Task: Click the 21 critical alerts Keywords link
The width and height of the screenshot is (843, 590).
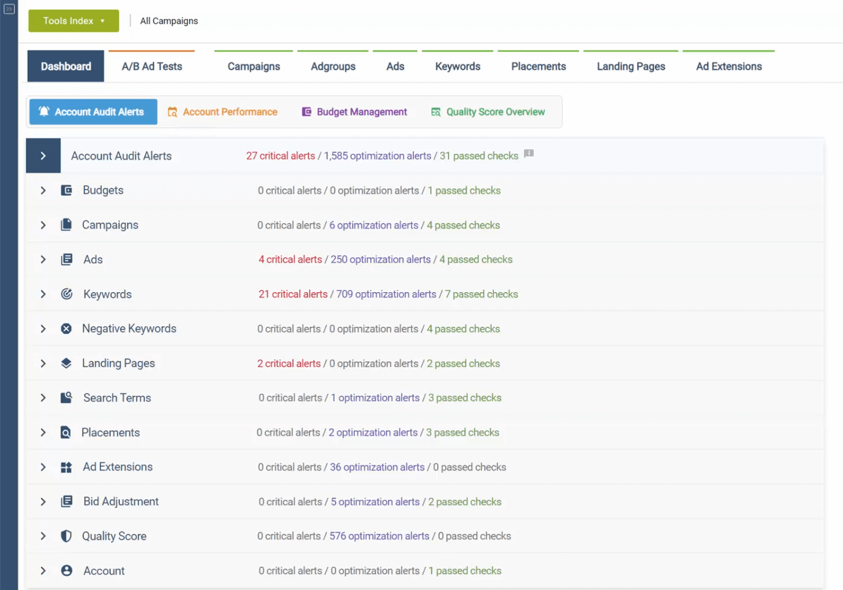Action: [293, 294]
